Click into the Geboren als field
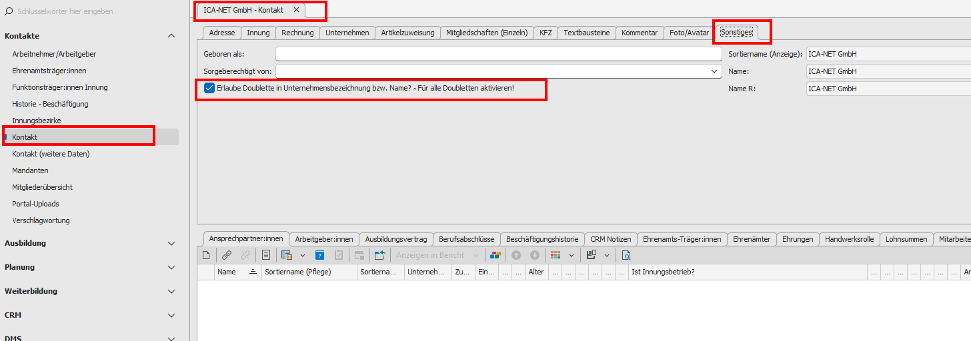 click(499, 54)
